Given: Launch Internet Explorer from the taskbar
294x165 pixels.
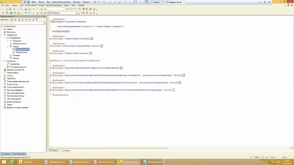Looking at the screenshot, I should [x=12, y=162].
